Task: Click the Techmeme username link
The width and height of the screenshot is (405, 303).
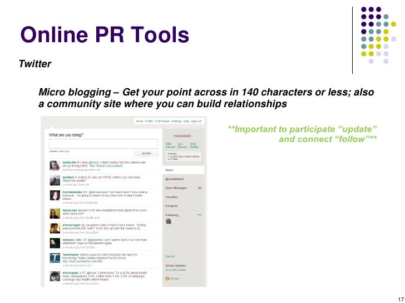Action: [70, 255]
